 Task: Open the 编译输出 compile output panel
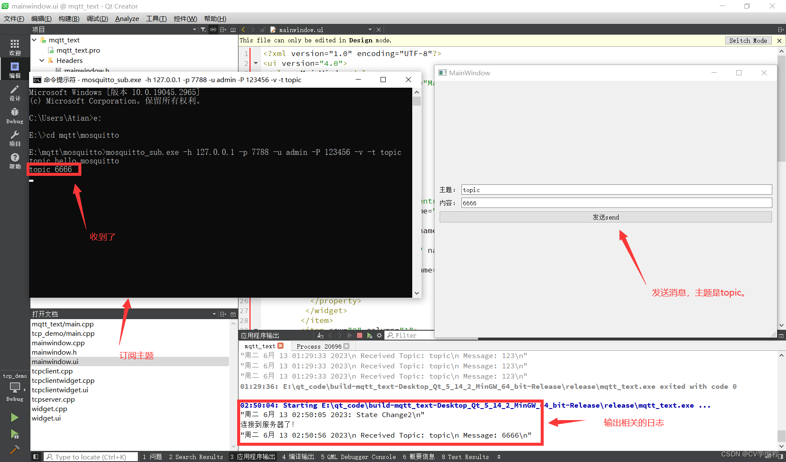298,456
